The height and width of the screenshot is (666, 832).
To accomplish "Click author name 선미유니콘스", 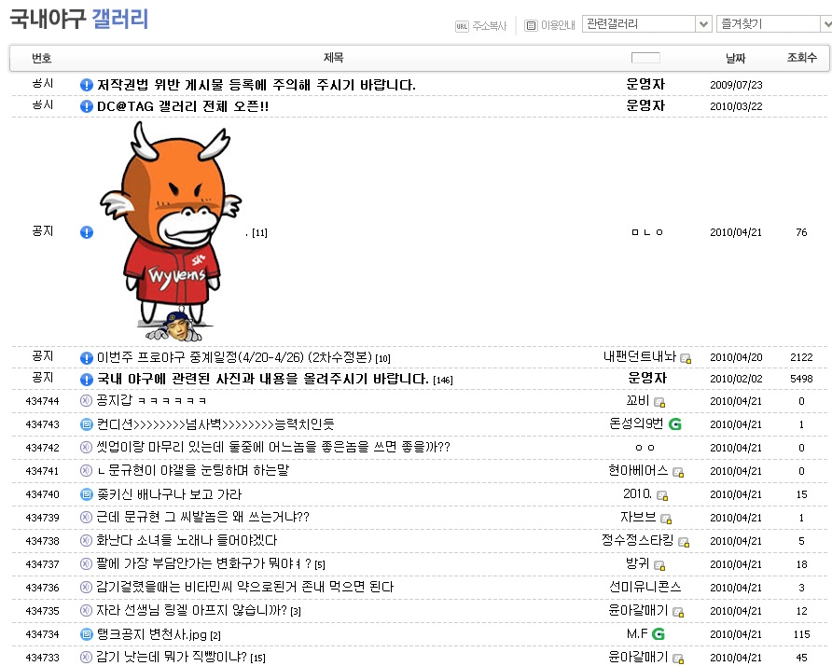I will coord(645,587).
